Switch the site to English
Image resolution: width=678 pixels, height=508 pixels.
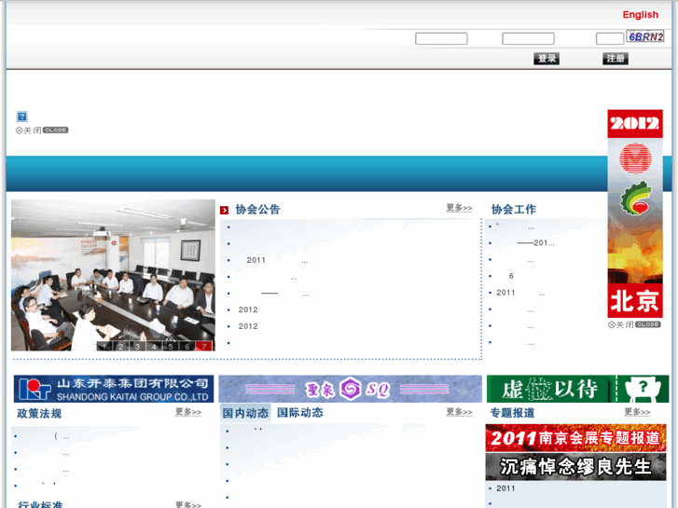point(640,15)
